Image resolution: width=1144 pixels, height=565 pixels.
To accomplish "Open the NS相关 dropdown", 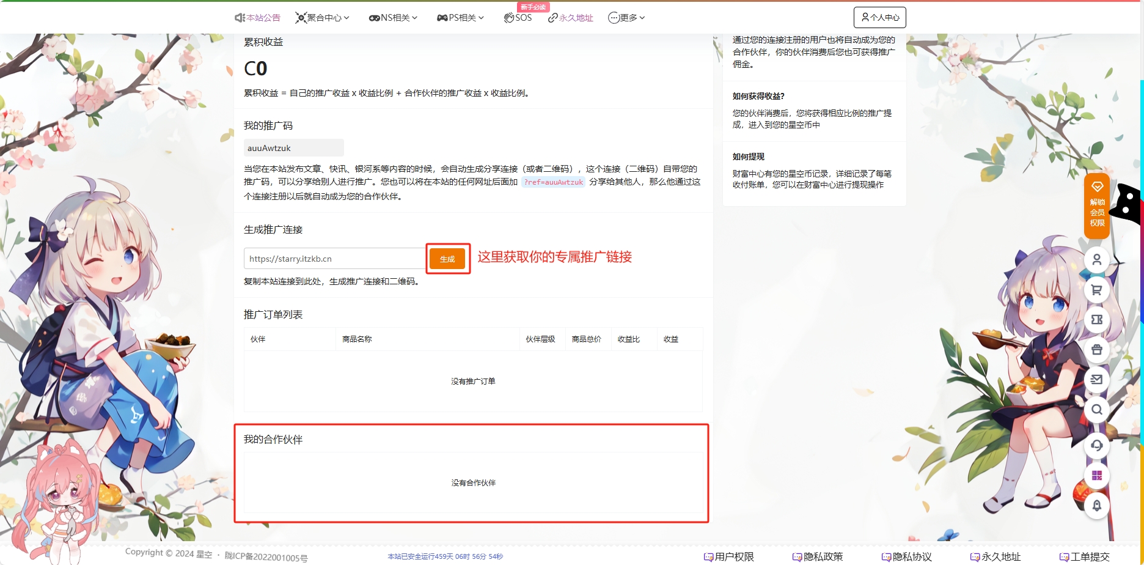I will coord(393,18).
